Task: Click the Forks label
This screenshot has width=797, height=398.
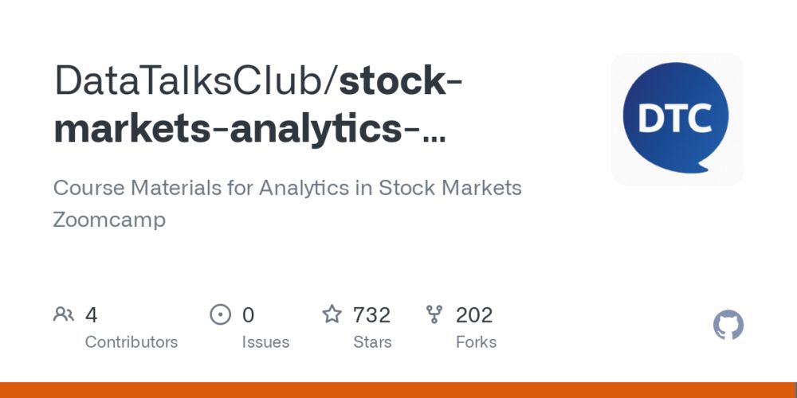Action: [x=477, y=342]
